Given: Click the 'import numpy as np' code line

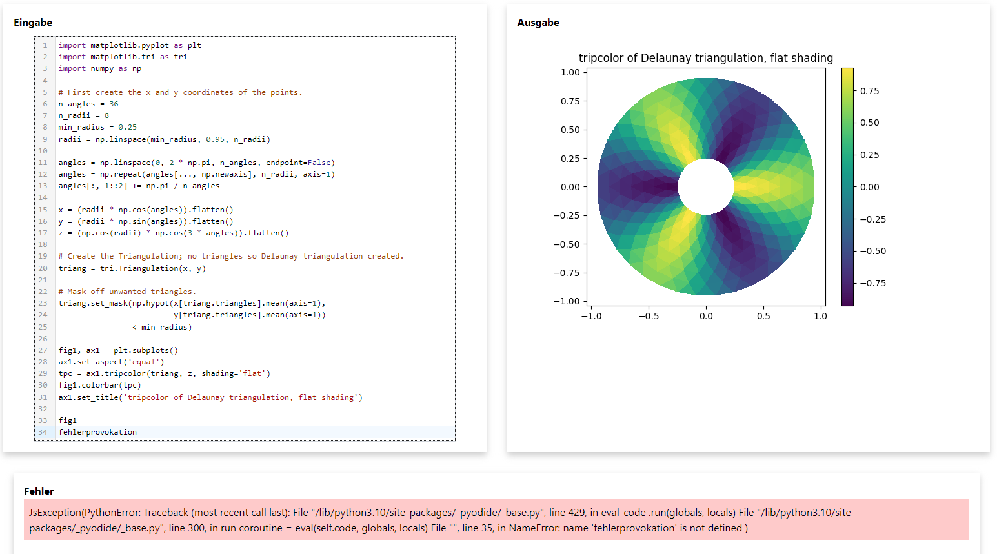Looking at the screenshot, I should (x=99, y=68).
